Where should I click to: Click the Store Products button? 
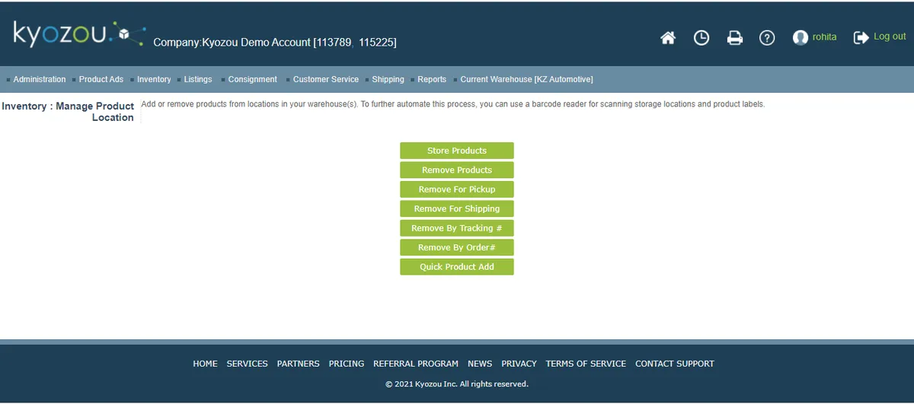tap(457, 151)
